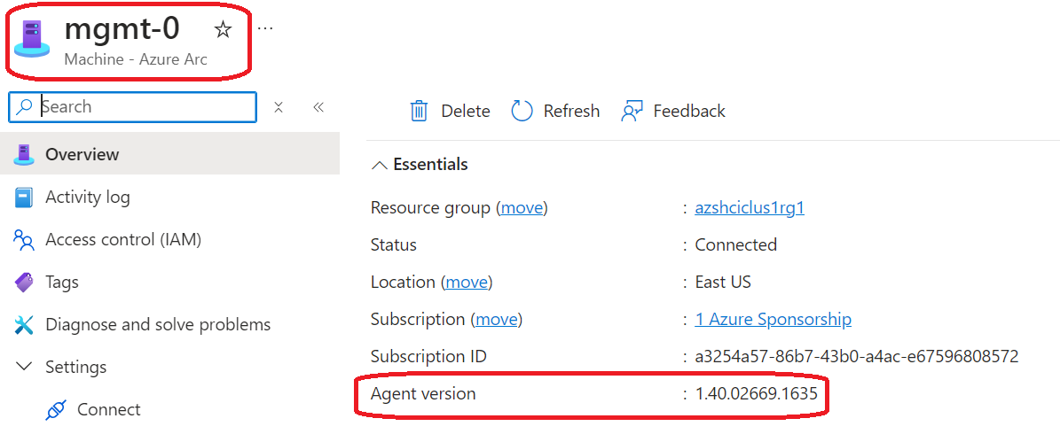
Task: Open the 1 Azure Sponsorship subscription link
Action: click(x=773, y=319)
